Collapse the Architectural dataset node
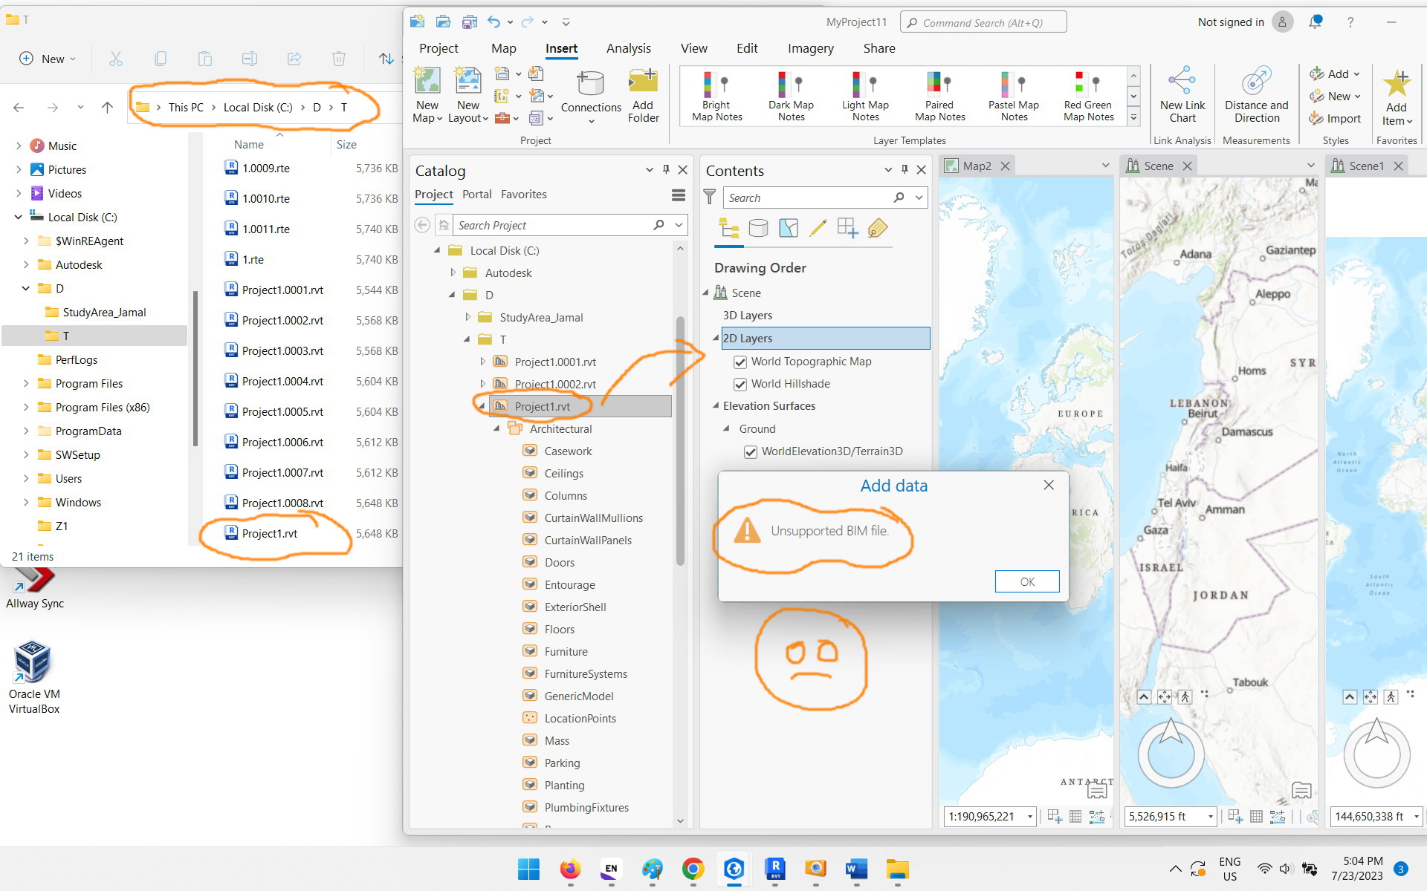Viewport: 1427px width, 891px height. (496, 429)
